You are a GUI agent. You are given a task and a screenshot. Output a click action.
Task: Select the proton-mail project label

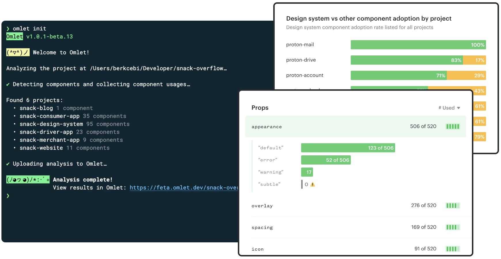click(x=300, y=45)
